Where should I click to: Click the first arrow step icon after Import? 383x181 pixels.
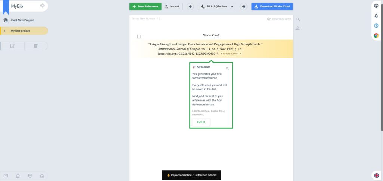tap(190, 7)
